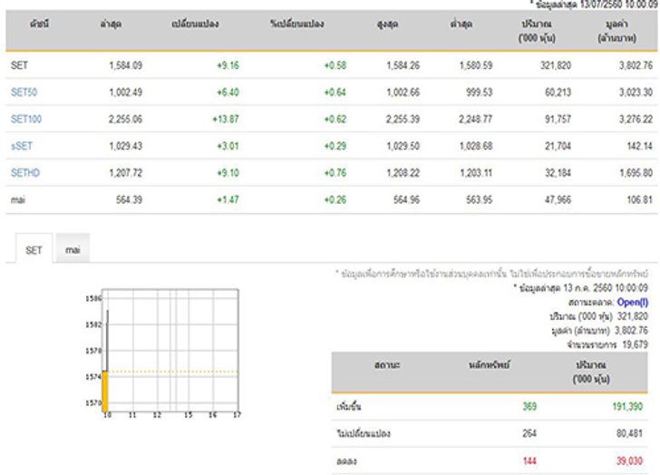Select SET50 change +6.40
Screen dimensions: 660x475
coord(228,92)
